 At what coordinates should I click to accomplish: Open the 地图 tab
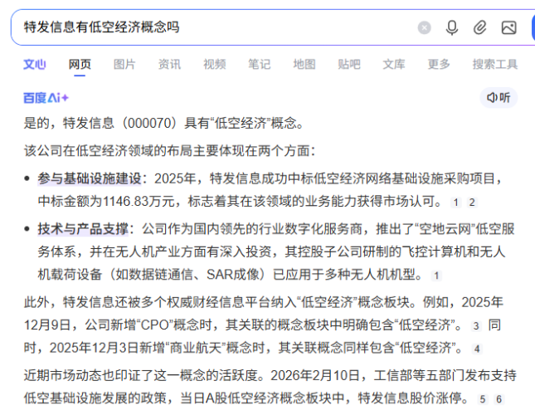point(304,64)
